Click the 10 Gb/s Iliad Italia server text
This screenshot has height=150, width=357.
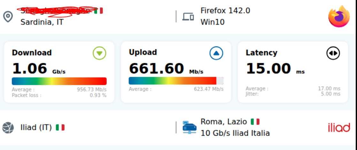coord(235,133)
